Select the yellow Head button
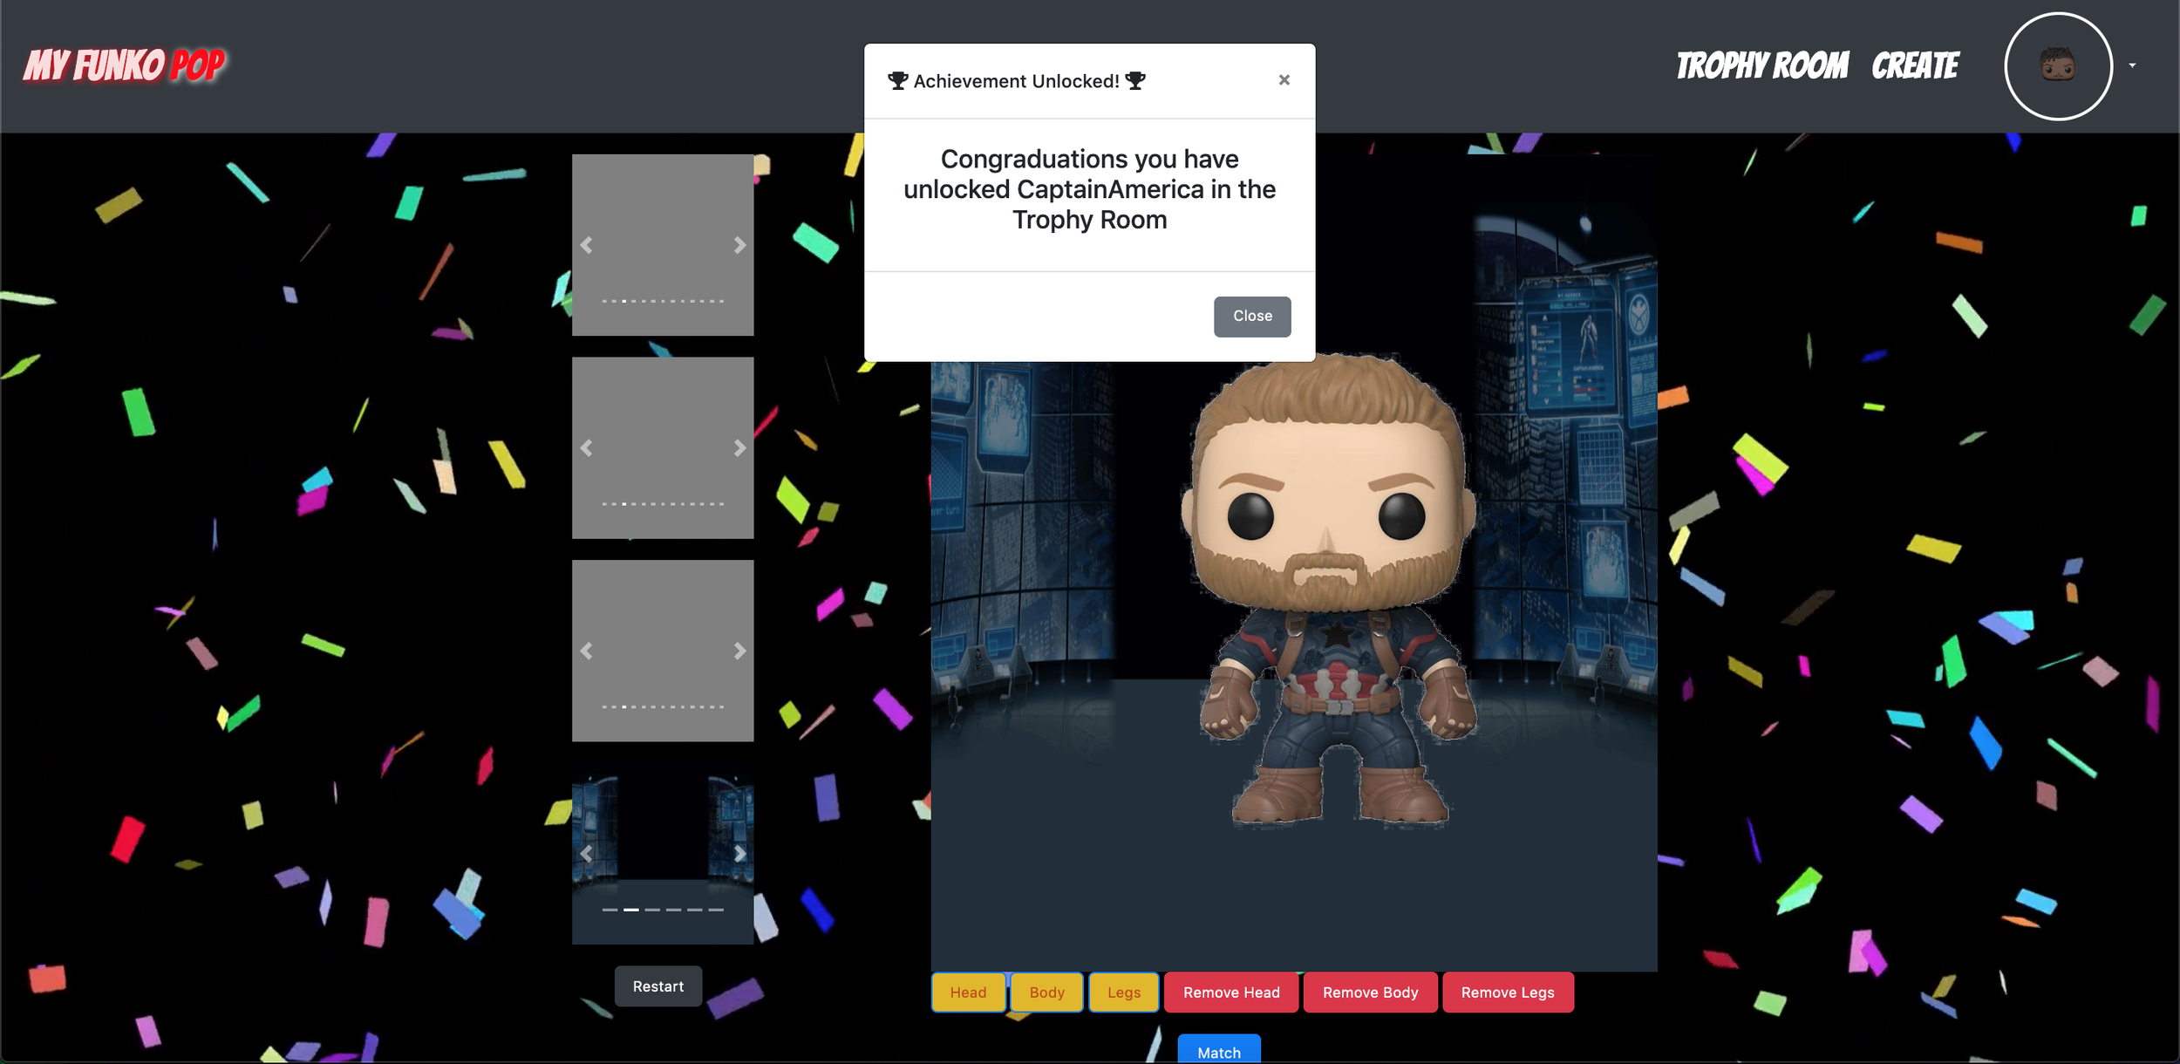 click(x=968, y=992)
